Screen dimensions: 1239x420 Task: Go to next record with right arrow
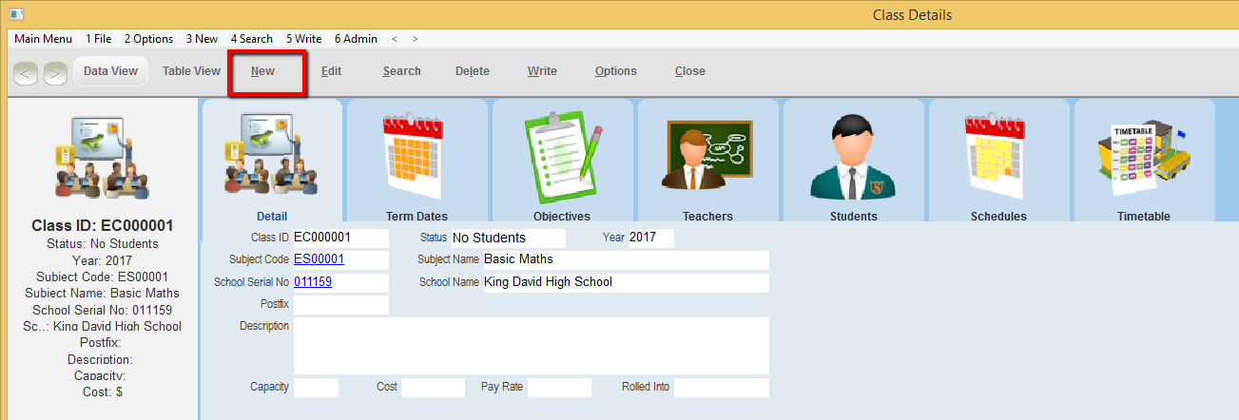tap(55, 72)
